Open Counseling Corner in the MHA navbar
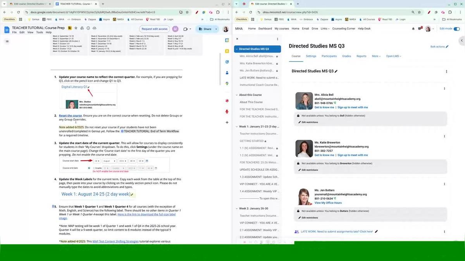Screen dimensions: 465x261 (344, 29)
